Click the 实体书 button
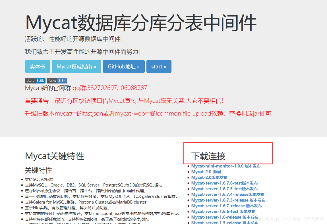 [37, 66]
